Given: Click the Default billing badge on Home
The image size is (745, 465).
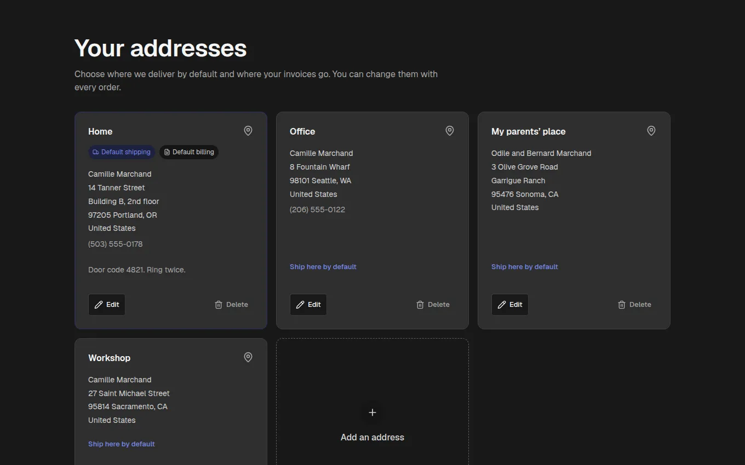Looking at the screenshot, I should coord(189,152).
